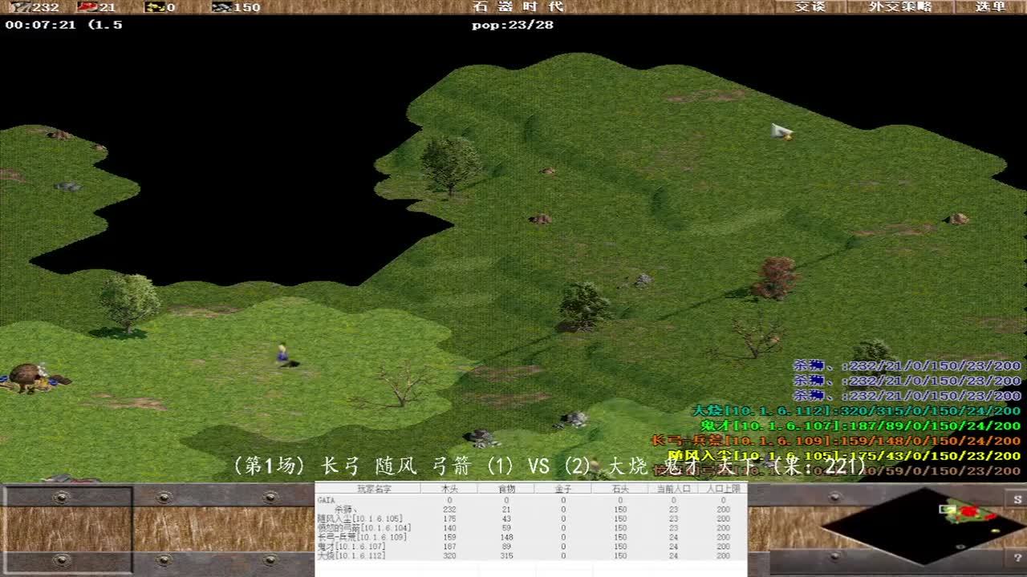The image size is (1027, 577).
Task: Click the 木头 column header
Action: click(449, 488)
